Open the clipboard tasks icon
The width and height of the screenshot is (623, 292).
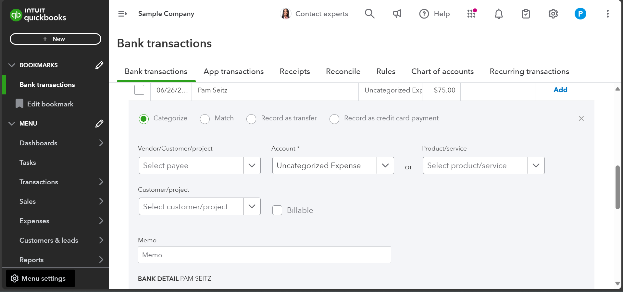coord(526,14)
